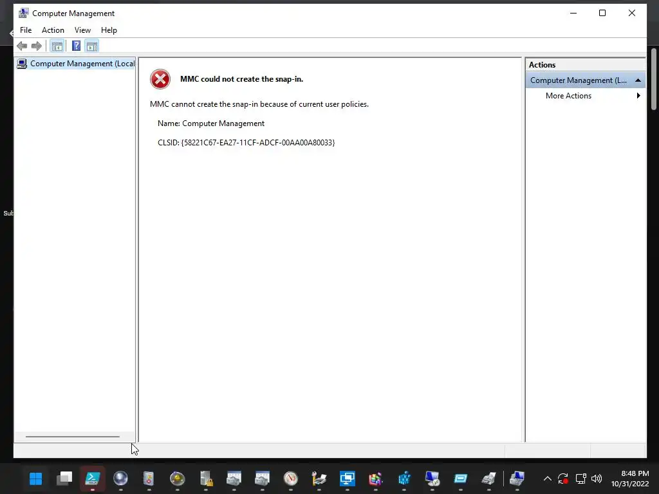Click the sync status tray icon with red dot
659x494 pixels.
(x=563, y=479)
